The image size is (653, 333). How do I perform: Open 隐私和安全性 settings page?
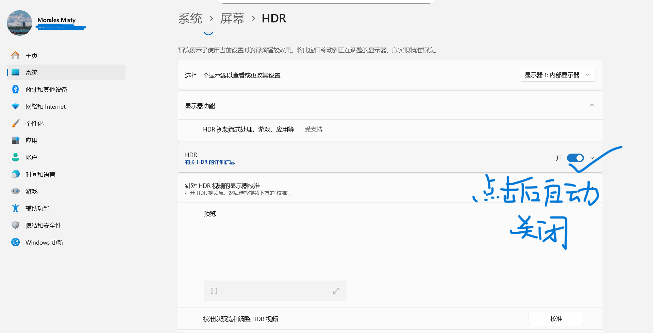[x=66, y=225]
